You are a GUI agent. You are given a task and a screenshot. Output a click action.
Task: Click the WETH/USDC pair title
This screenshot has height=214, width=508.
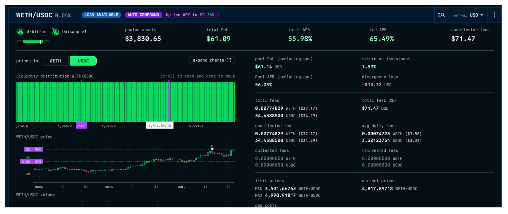(x=34, y=15)
